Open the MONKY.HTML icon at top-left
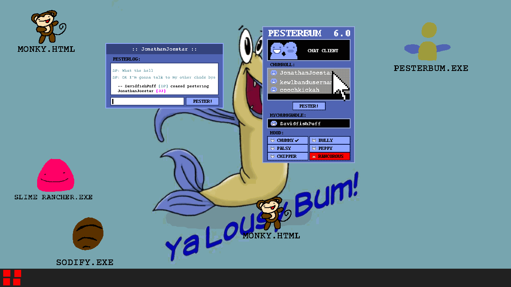511x287 pixels. pos(48,27)
